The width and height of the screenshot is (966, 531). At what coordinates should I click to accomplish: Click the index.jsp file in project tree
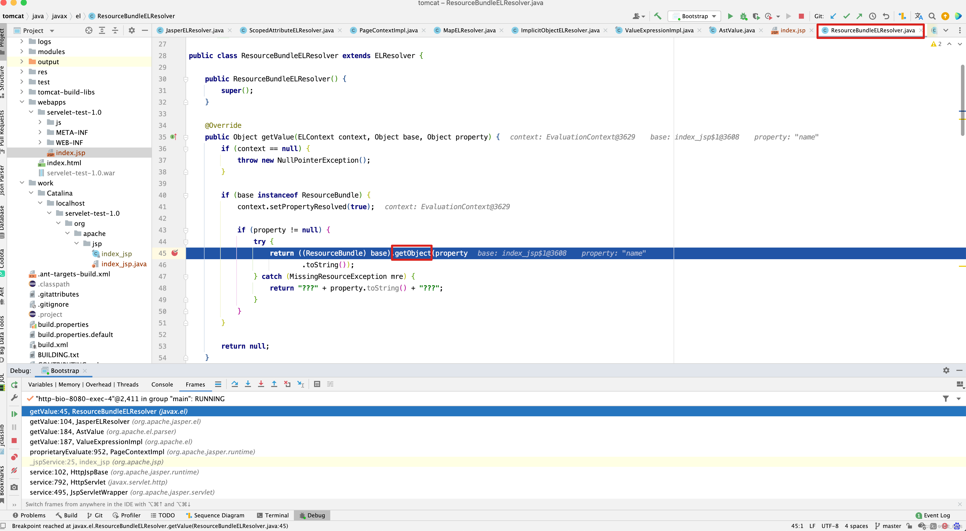70,152
